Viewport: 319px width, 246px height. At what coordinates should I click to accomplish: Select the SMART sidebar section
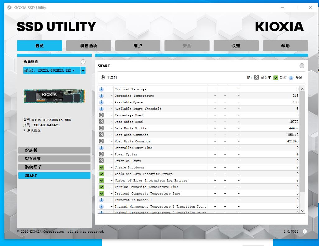tap(54, 175)
